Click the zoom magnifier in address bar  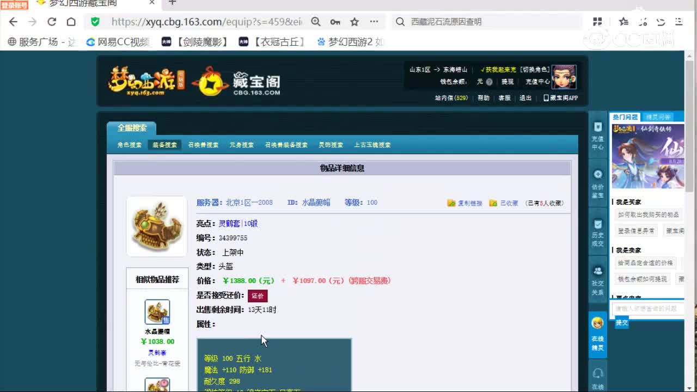click(316, 22)
